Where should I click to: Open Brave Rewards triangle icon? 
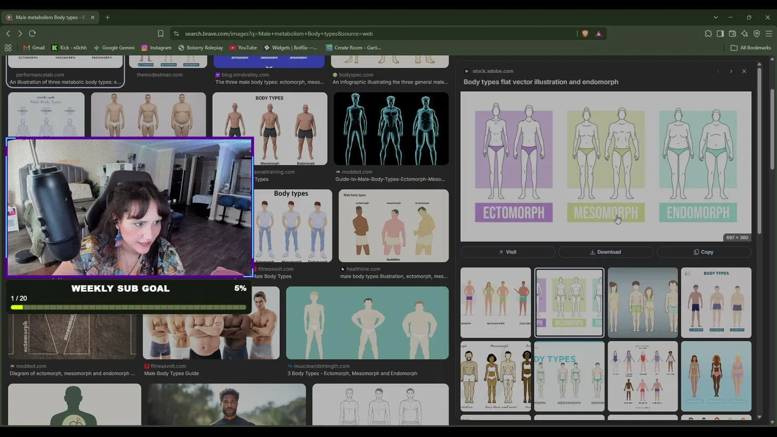pos(599,33)
